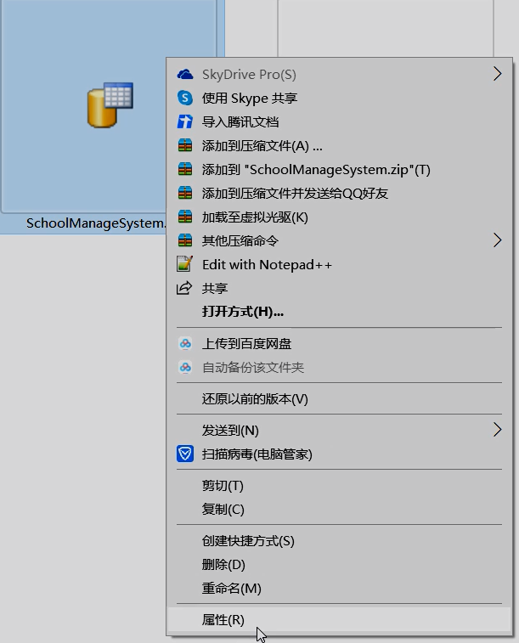Expand the 发送到(N) submenu arrow

click(497, 430)
